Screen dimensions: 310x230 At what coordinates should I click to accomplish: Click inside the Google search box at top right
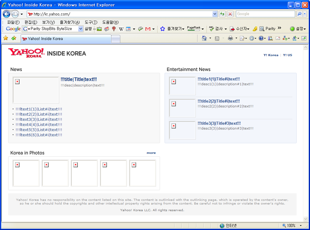tap(265, 14)
